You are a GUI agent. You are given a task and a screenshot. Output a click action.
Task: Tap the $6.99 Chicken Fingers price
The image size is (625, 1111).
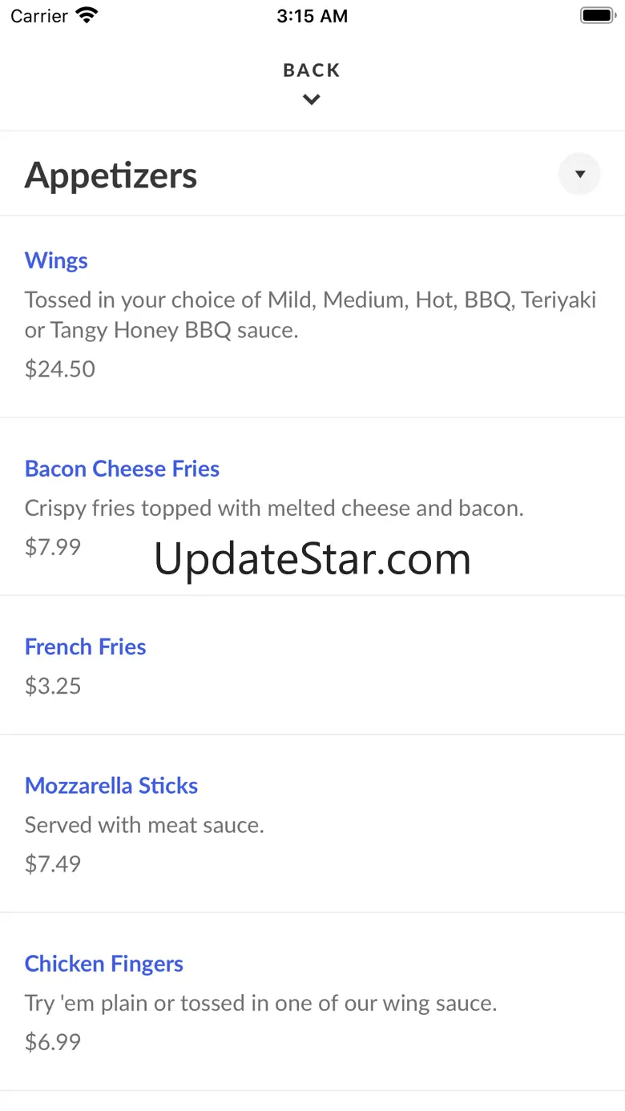coord(53,1041)
